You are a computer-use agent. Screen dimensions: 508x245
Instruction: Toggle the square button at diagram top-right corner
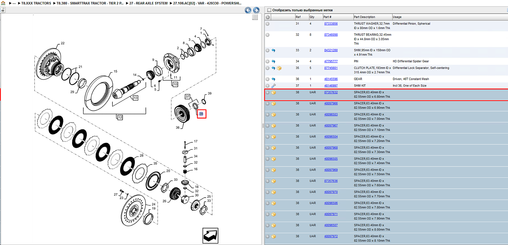click(255, 18)
